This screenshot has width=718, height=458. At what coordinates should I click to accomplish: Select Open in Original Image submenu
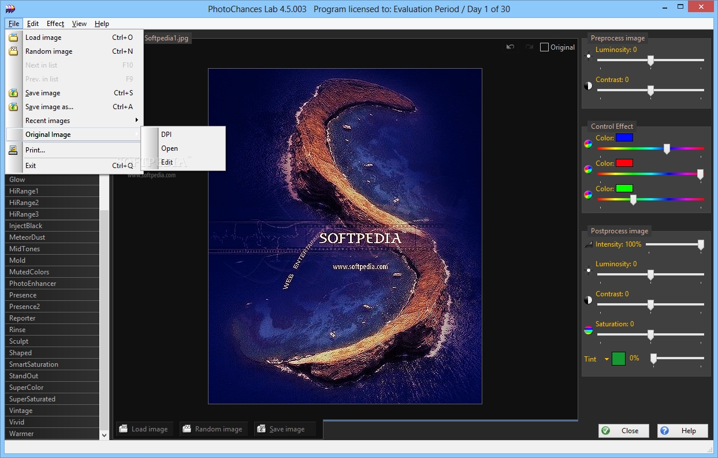184,148
